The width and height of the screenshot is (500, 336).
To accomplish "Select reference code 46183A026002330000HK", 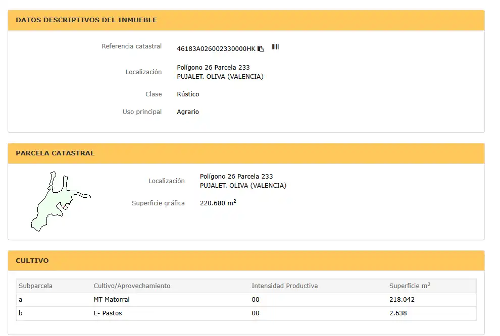I will tap(216, 49).
